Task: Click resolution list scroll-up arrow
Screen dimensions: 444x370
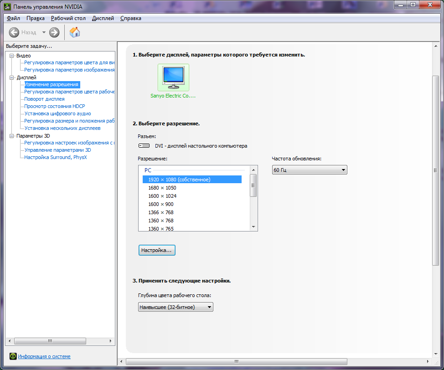Action: click(x=253, y=170)
